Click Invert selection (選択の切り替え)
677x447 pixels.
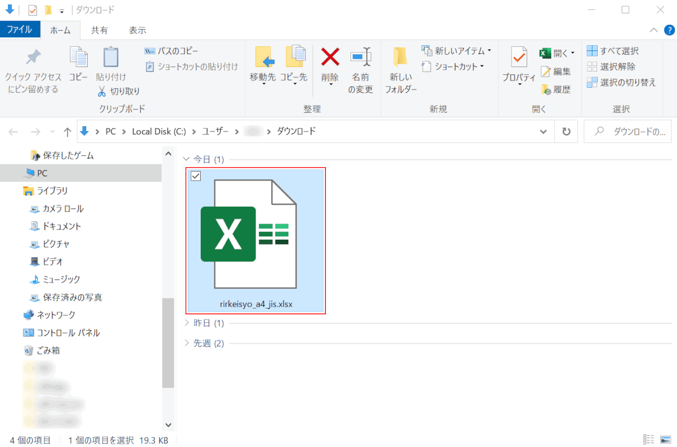[621, 82]
